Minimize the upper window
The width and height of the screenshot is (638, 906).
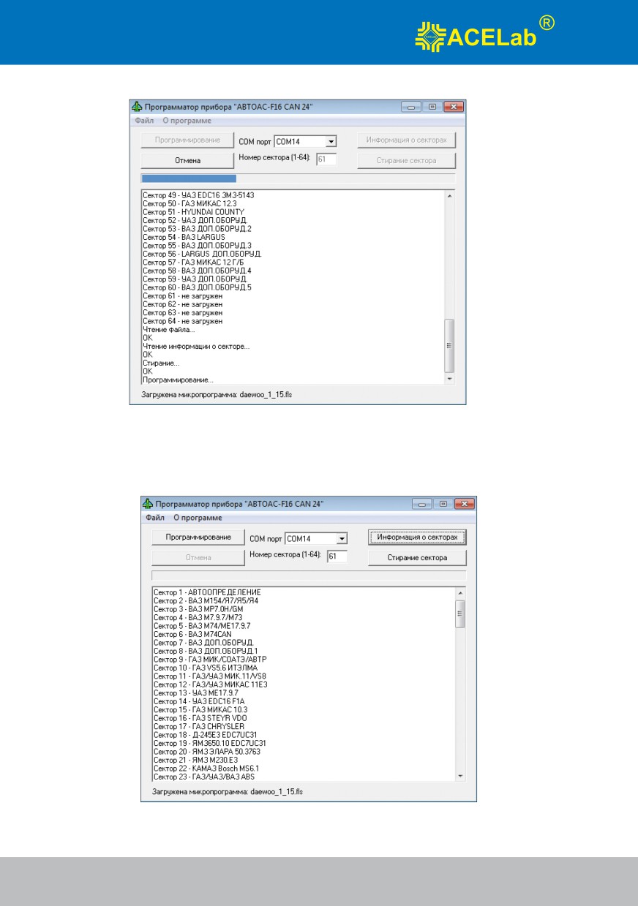coord(412,107)
